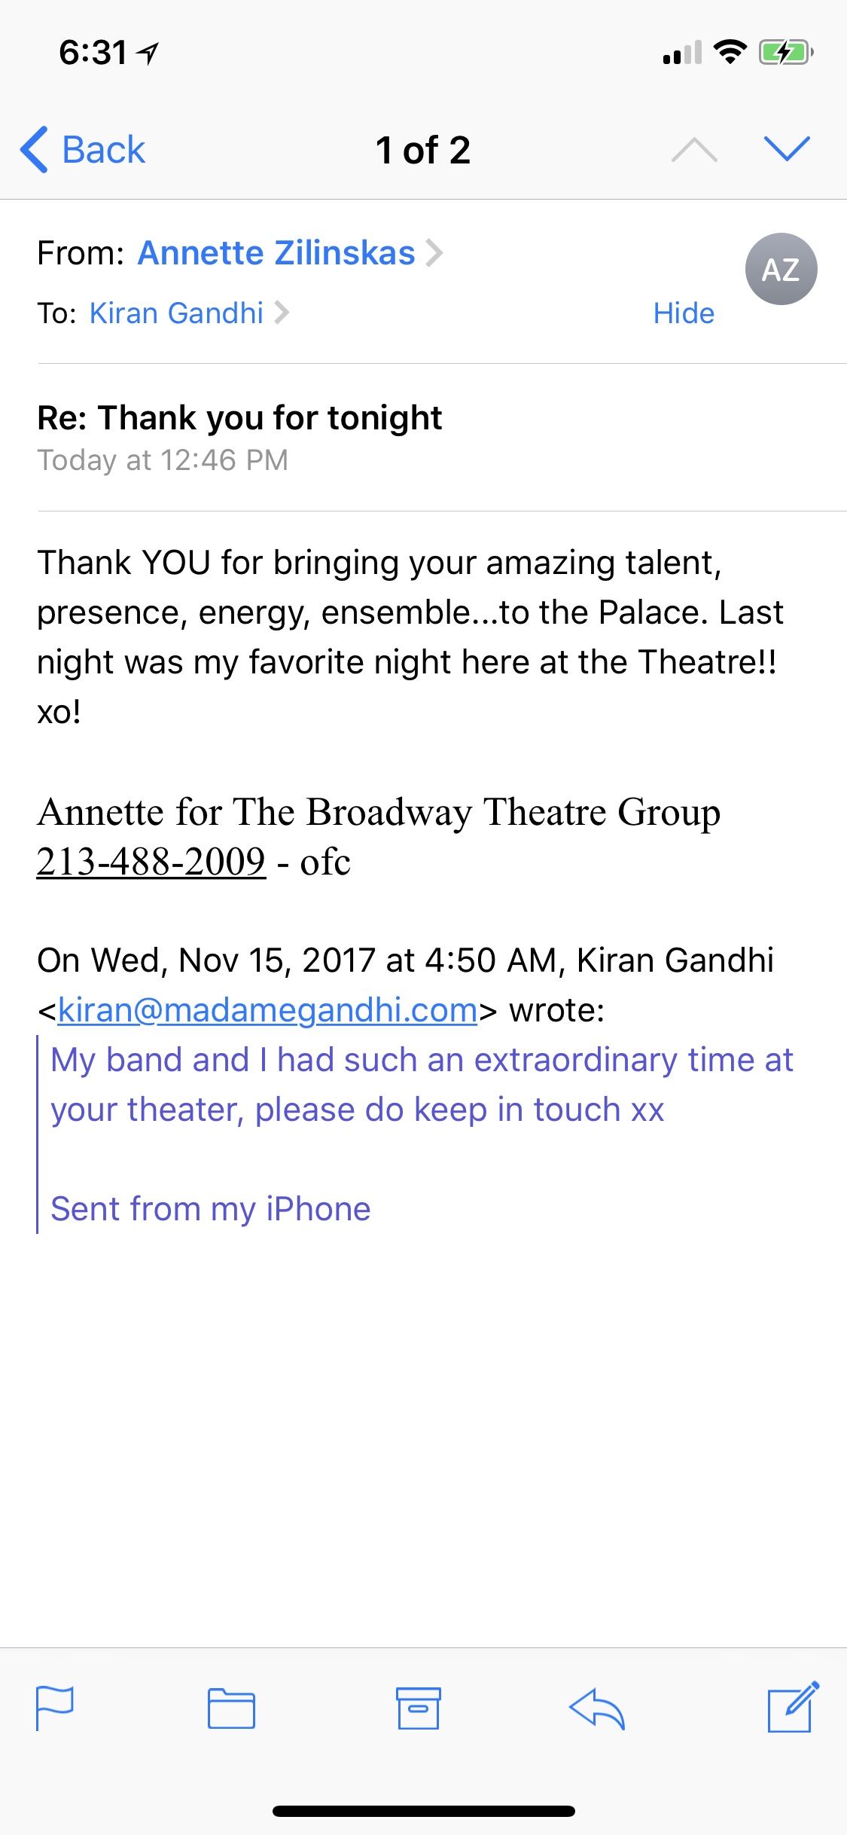
Task: Go to next message with down arrow
Action: [x=787, y=149]
